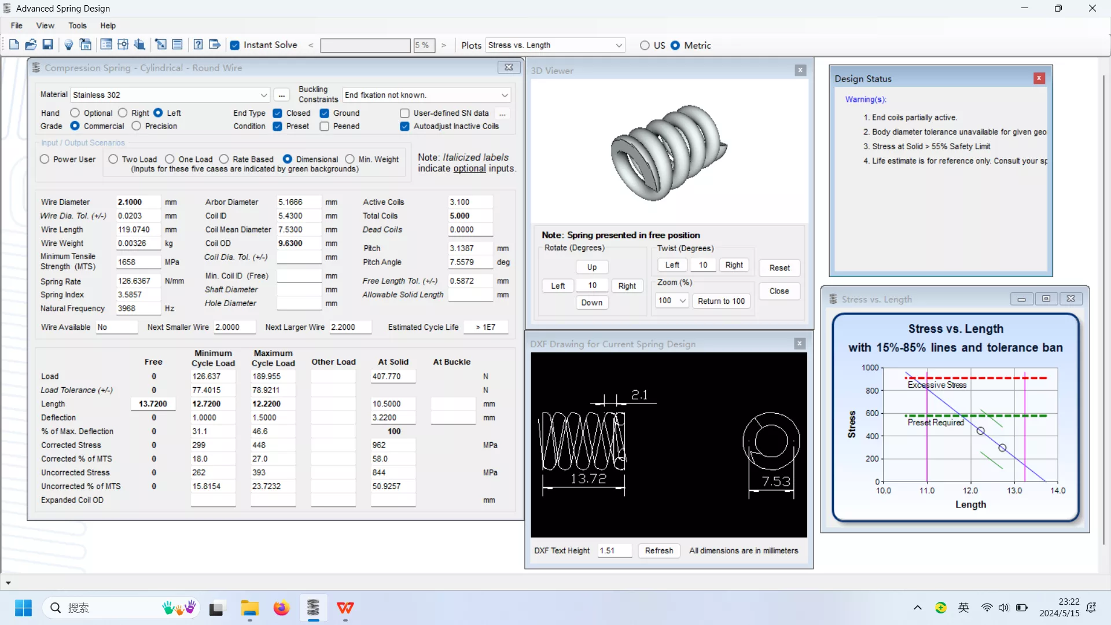The height and width of the screenshot is (625, 1111).
Task: Click Twist Left button
Action: click(672, 265)
